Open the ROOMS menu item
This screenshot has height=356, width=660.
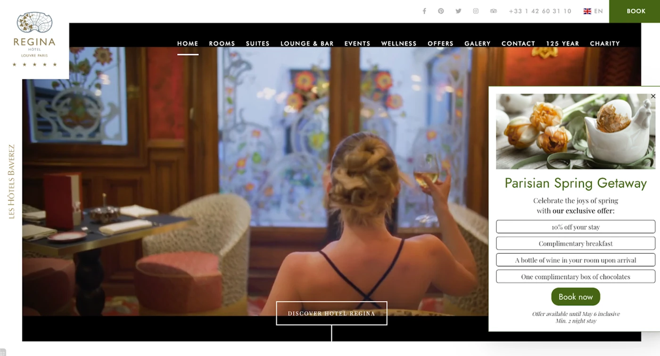[x=222, y=43]
